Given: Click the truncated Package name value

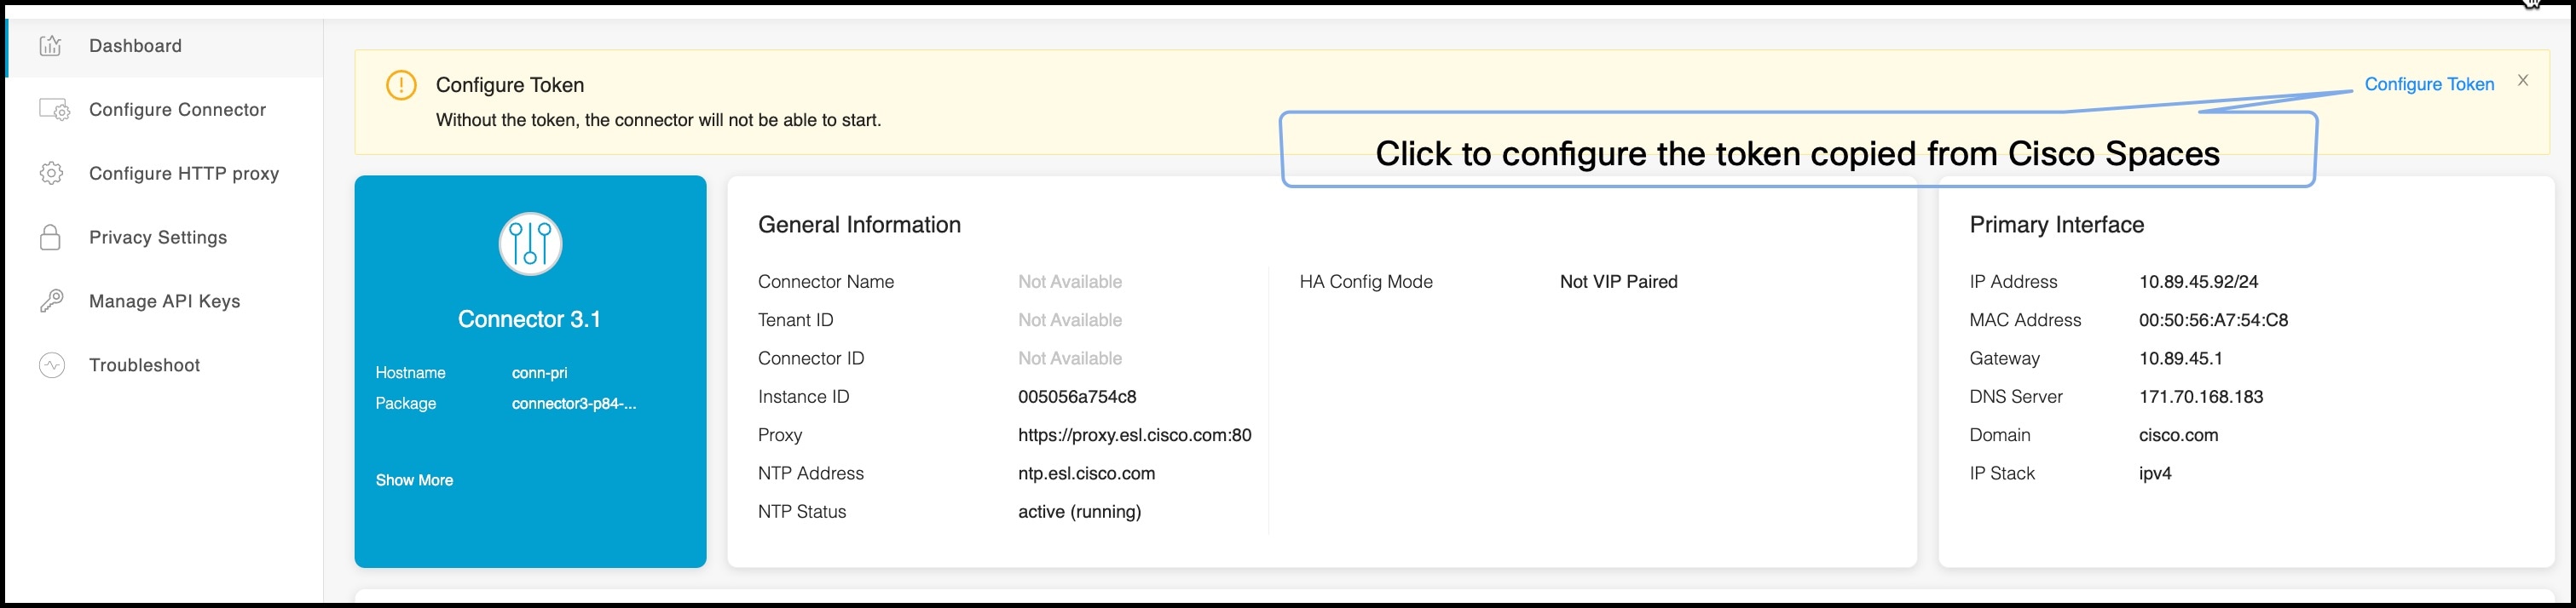Looking at the screenshot, I should tap(573, 404).
